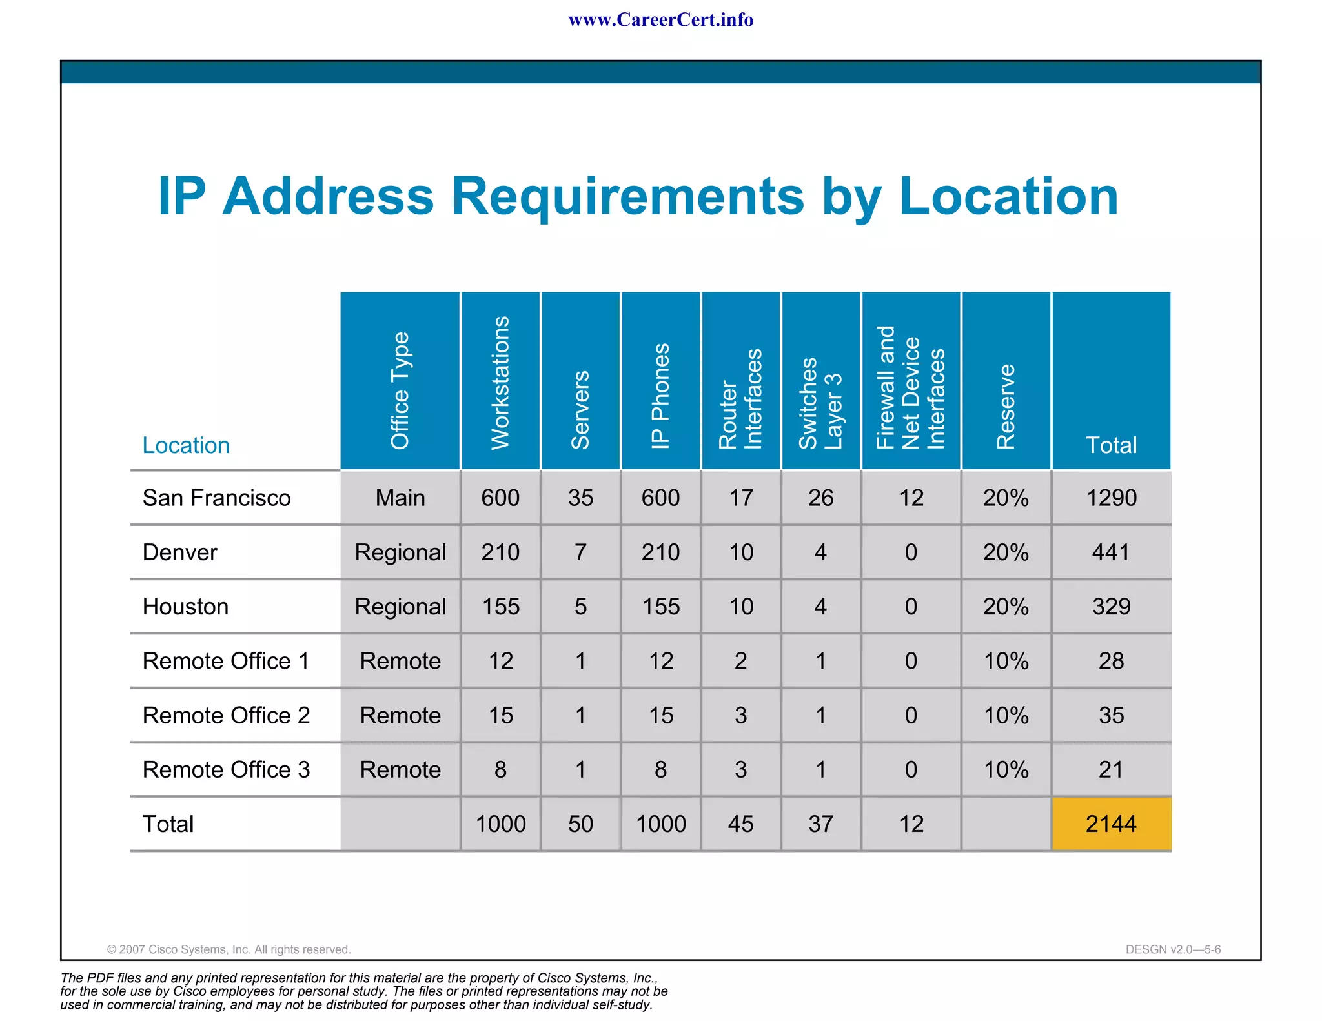1322x1021 pixels.
Task: Select the Switches Layer 3 column header
Action: pyautogui.click(x=820, y=381)
